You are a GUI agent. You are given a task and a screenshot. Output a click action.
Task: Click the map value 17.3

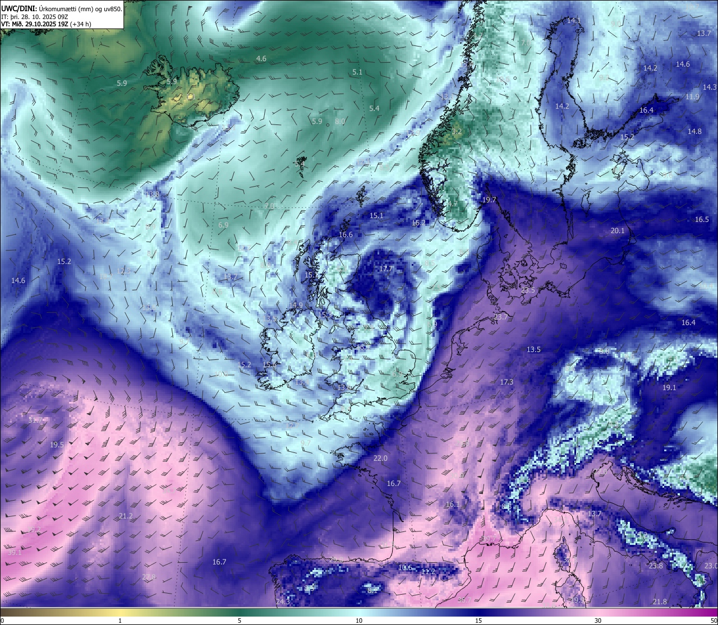point(507,382)
